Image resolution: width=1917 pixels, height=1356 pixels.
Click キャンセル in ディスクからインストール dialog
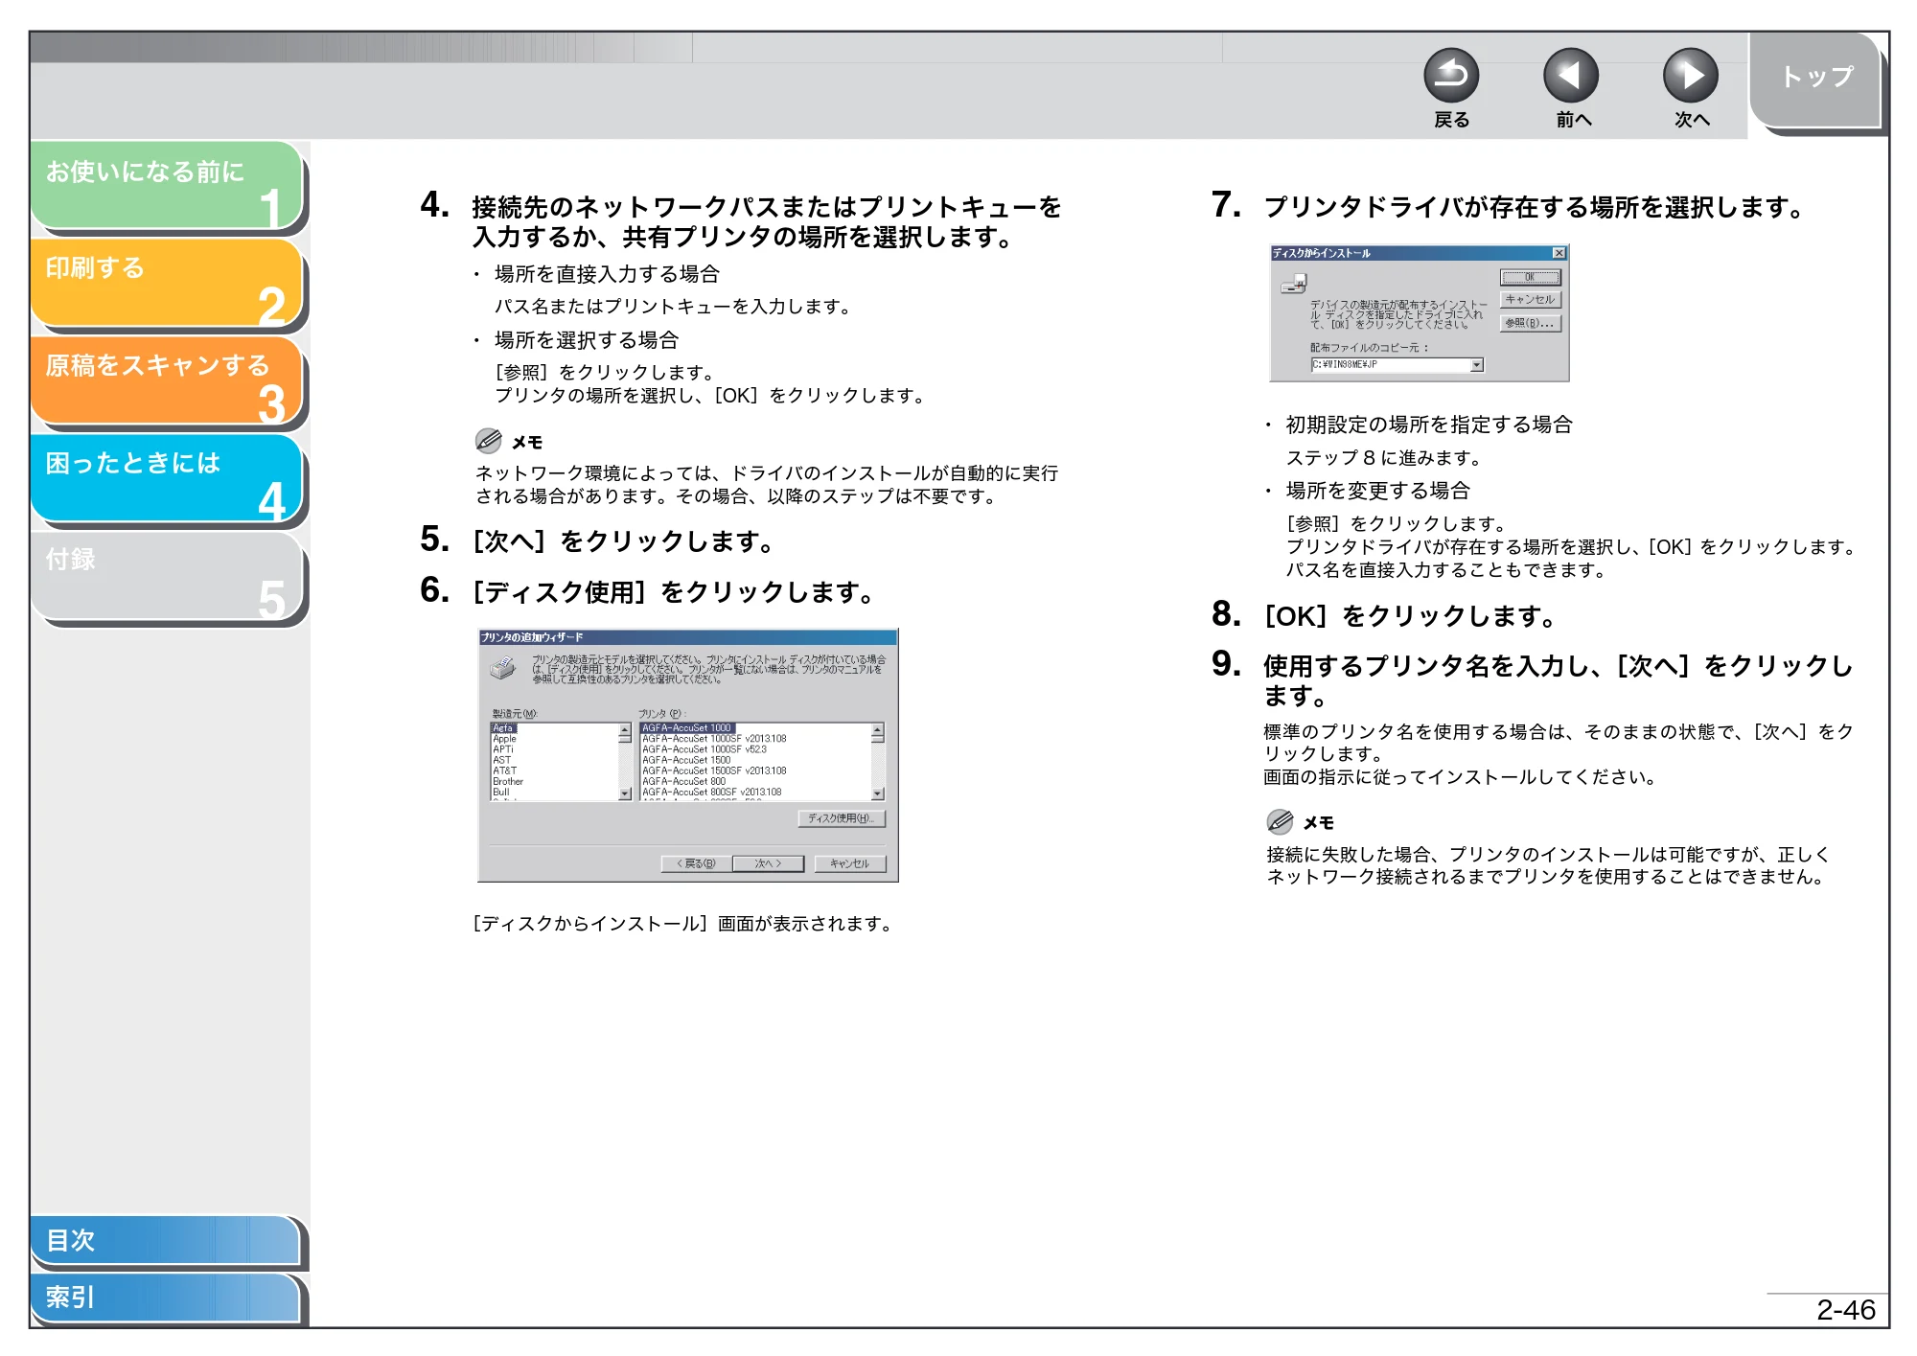point(1531,300)
